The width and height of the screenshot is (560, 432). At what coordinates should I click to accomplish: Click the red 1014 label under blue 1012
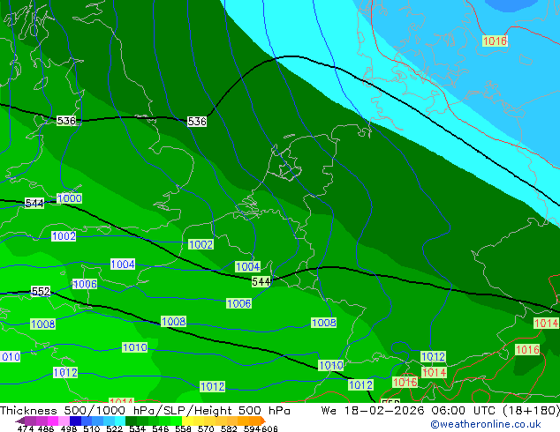pyautogui.click(x=434, y=373)
